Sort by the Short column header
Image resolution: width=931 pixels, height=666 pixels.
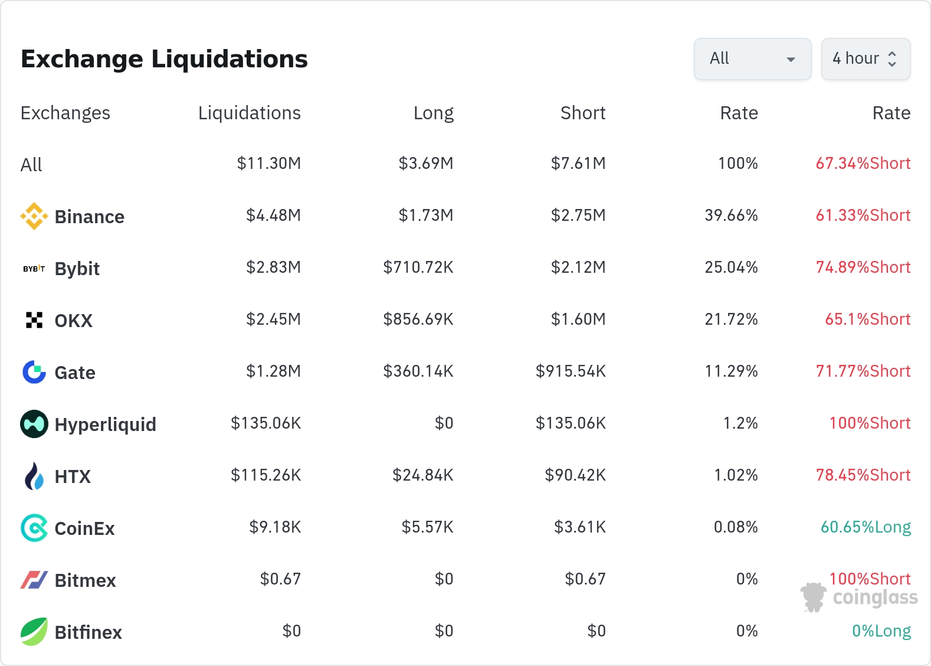coord(582,113)
